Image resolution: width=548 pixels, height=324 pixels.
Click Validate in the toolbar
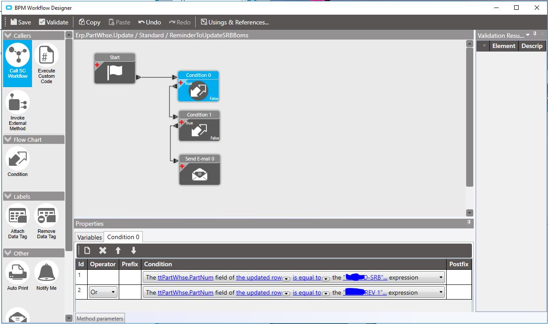(x=53, y=22)
